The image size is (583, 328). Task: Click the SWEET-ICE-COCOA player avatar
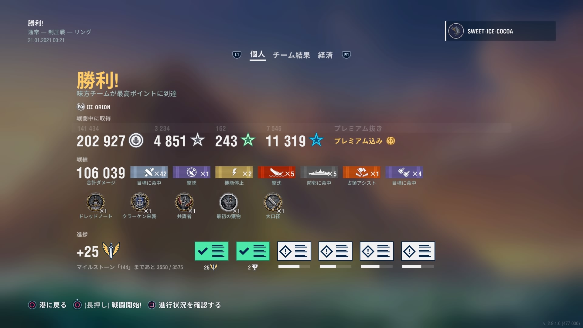(x=456, y=31)
